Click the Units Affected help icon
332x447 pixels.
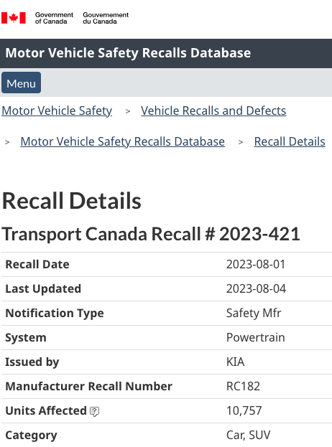tap(94, 411)
